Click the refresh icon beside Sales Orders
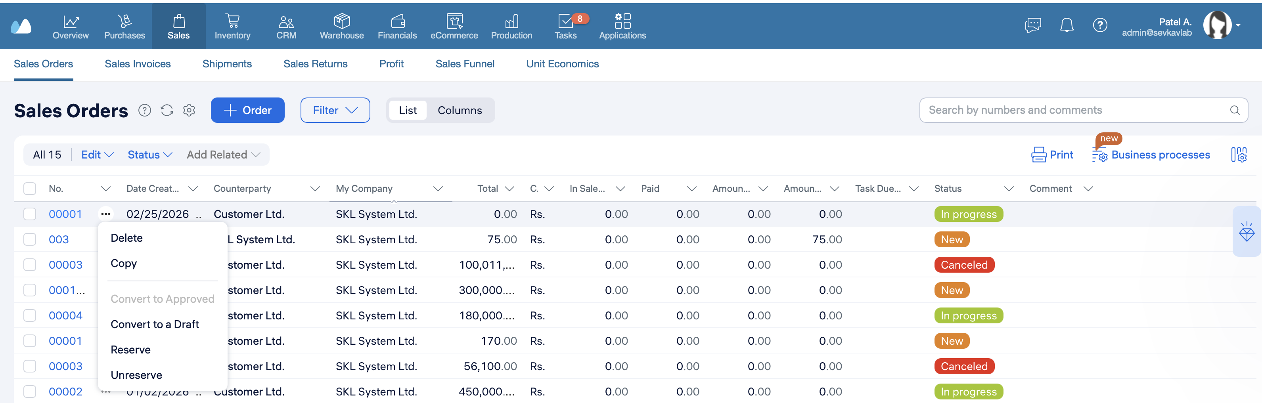The width and height of the screenshot is (1262, 403). (x=167, y=110)
